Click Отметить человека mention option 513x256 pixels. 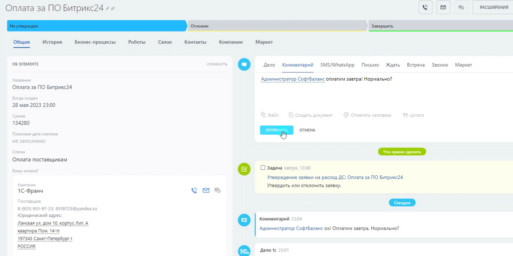tap(367, 115)
